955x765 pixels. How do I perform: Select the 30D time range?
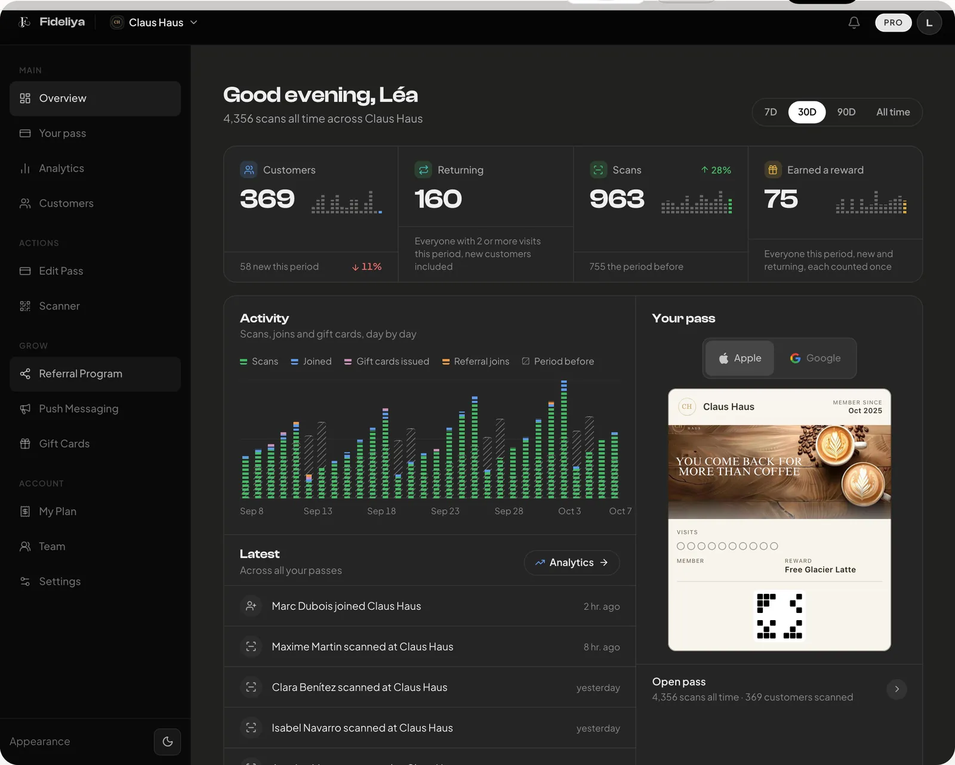pos(807,112)
